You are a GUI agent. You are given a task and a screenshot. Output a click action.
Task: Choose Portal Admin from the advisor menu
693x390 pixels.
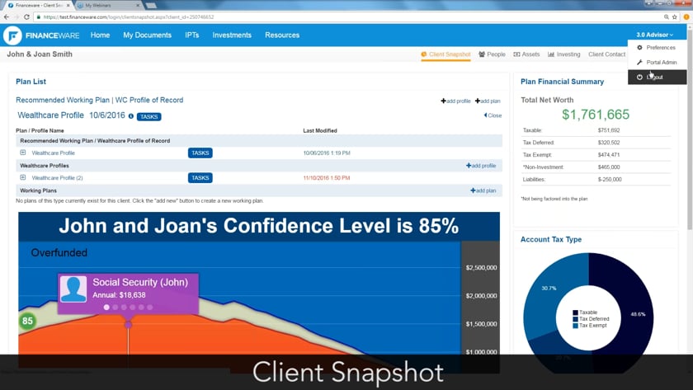click(x=657, y=63)
